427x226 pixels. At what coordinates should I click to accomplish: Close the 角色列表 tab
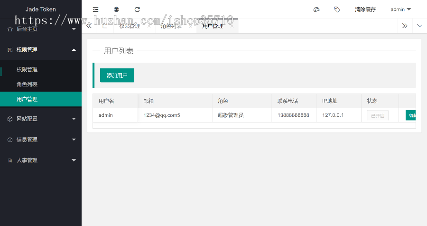point(190,27)
